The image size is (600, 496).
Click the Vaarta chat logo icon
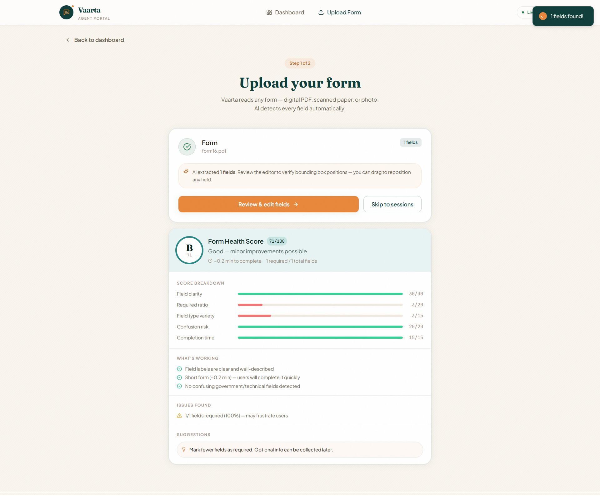[x=66, y=13]
